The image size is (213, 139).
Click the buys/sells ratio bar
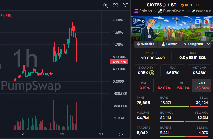point(184,107)
